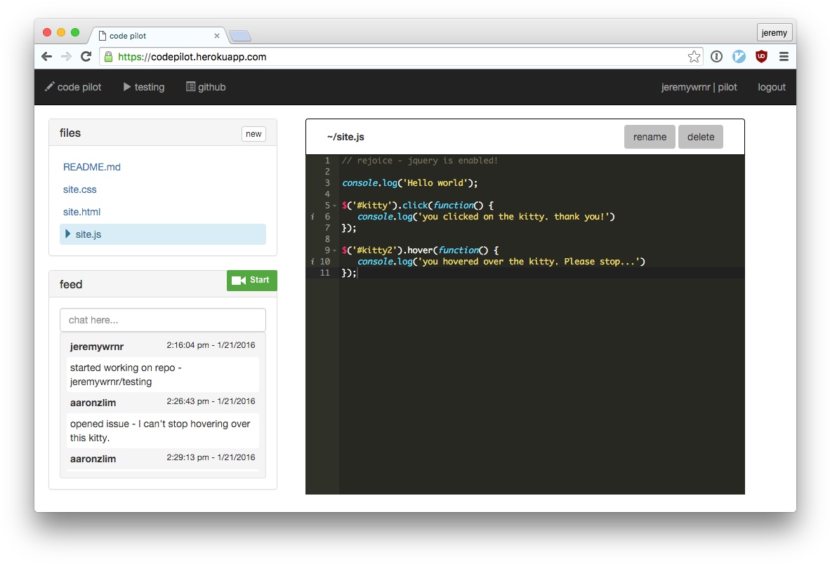Open the browser hamburger menu
830x564 pixels.
[784, 57]
